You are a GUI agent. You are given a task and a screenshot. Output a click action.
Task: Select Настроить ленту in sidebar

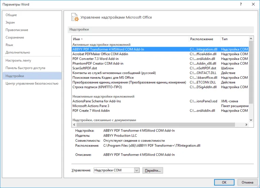tap(32, 61)
